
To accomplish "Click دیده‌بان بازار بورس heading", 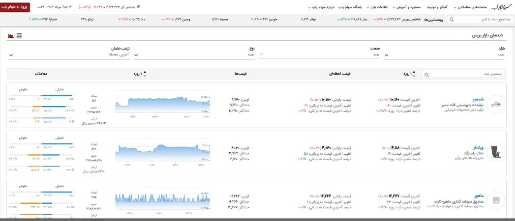I will (x=487, y=35).
